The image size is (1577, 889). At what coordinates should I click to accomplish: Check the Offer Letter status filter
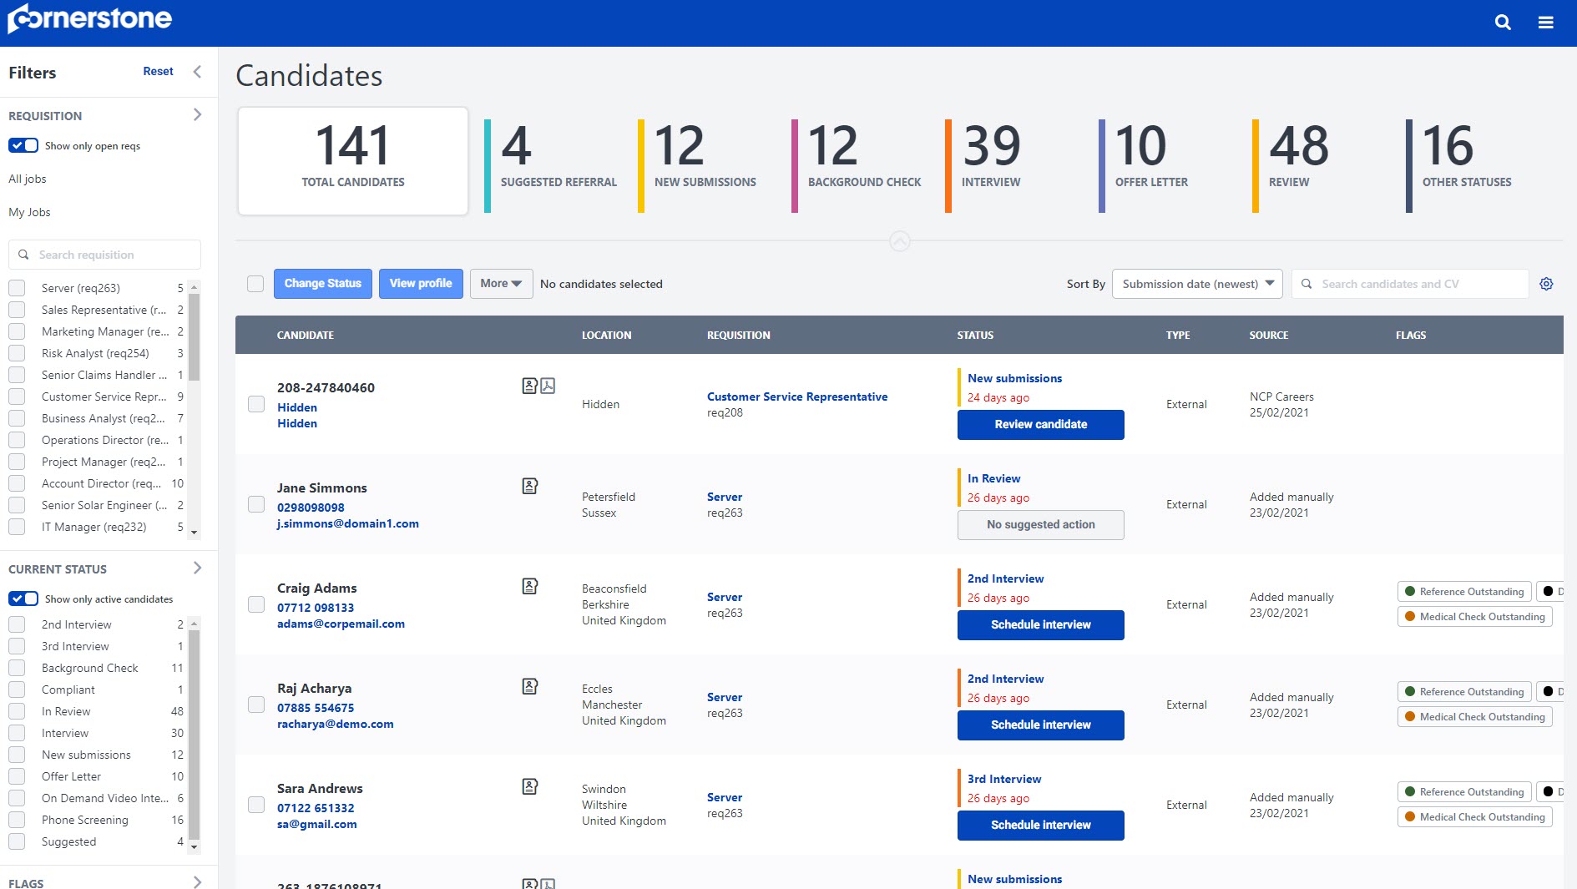(x=17, y=776)
